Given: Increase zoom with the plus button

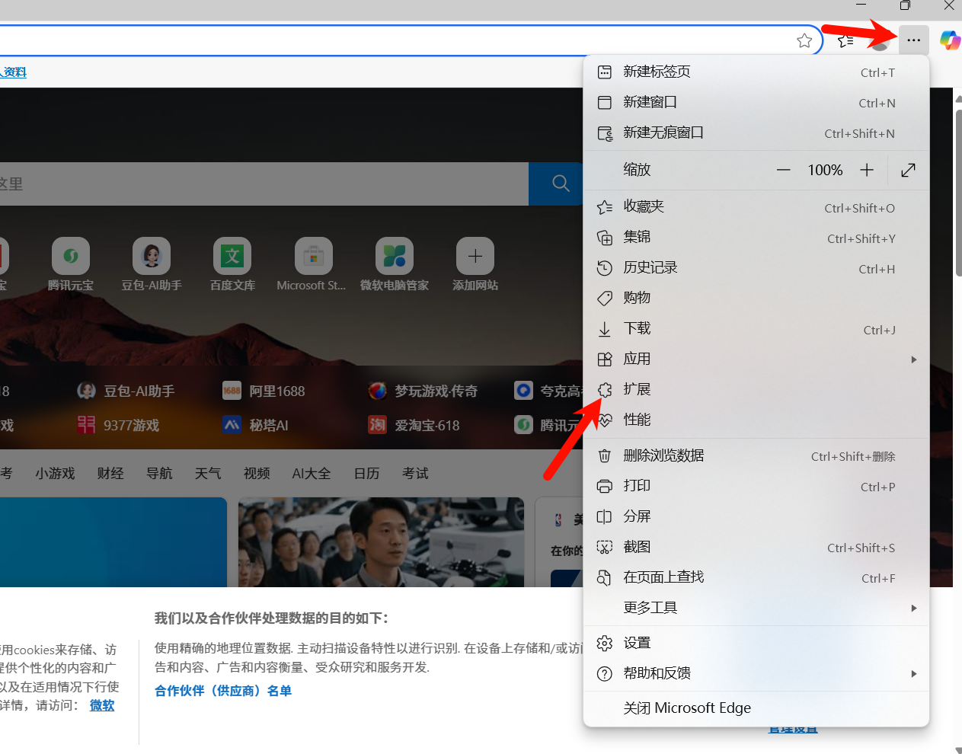Looking at the screenshot, I should (866, 170).
